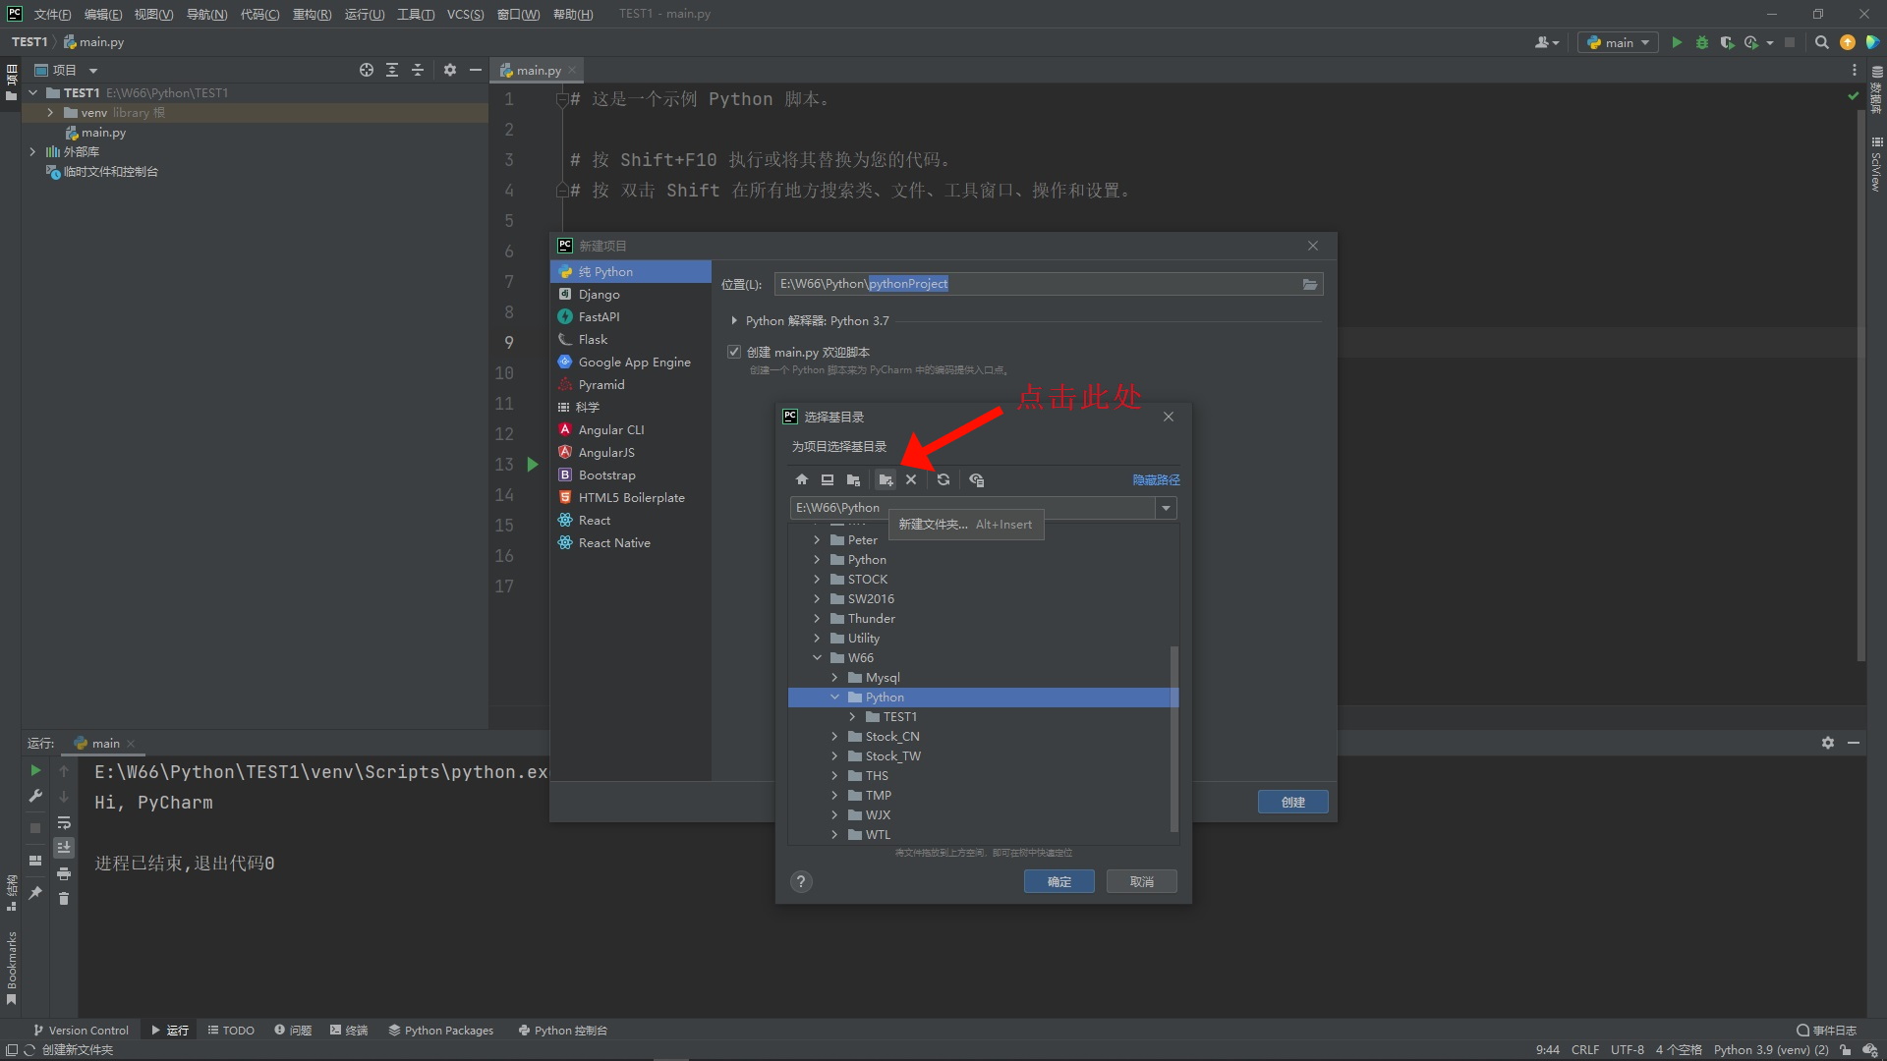Viewport: 1887px width, 1061px height.
Task: Open the Python 3.9 (venv) interpreter status widget
Action: 1771,1049
